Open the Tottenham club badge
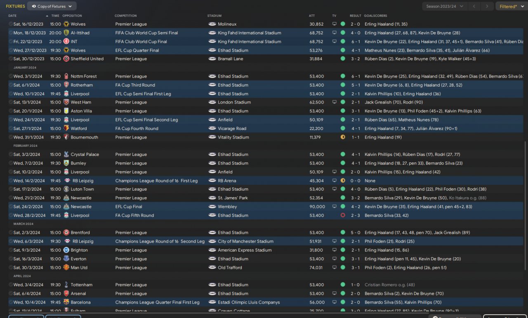This screenshot has width=528, height=318. pos(66,285)
